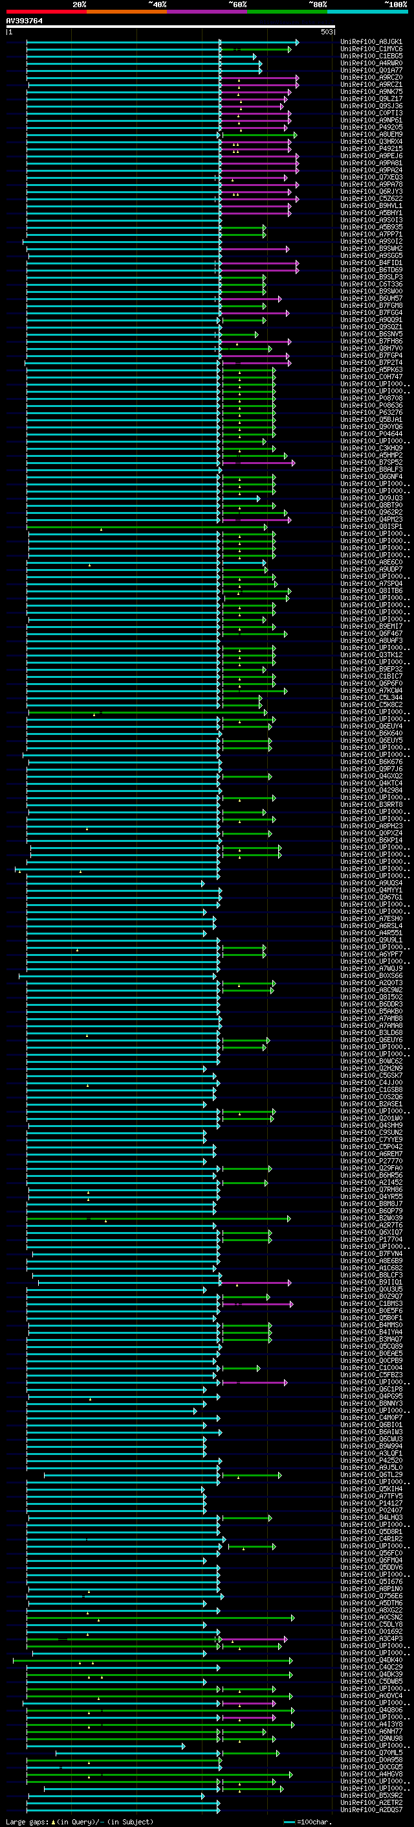Select label UniRef100_C3KHQ9
The height and width of the screenshot is (1827, 414).
(x=371, y=448)
